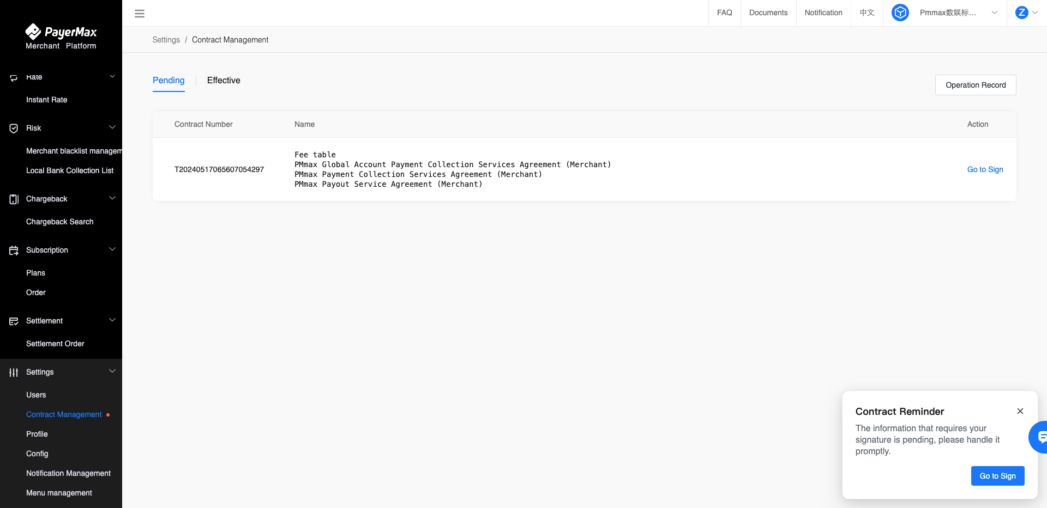Toggle the hamburger sidebar menu icon
1047x508 pixels.
140,14
